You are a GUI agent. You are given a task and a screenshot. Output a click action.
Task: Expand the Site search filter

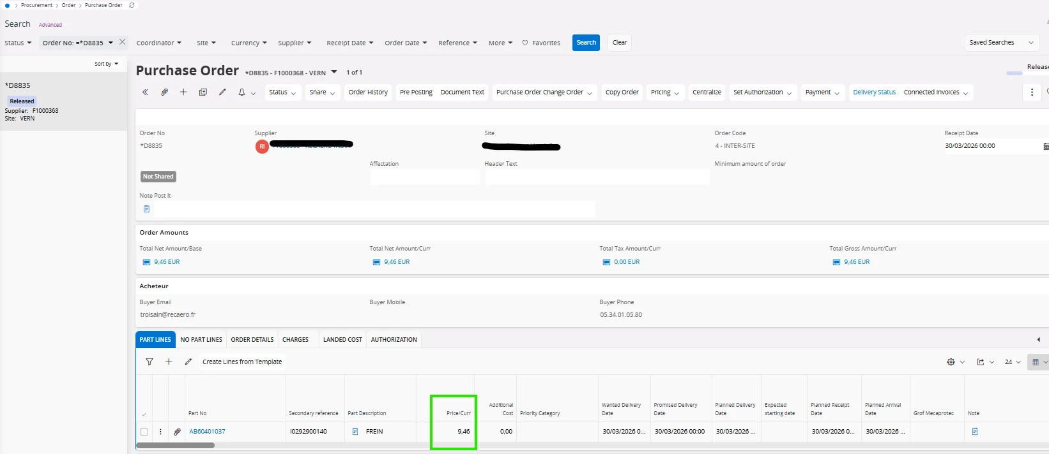point(206,43)
